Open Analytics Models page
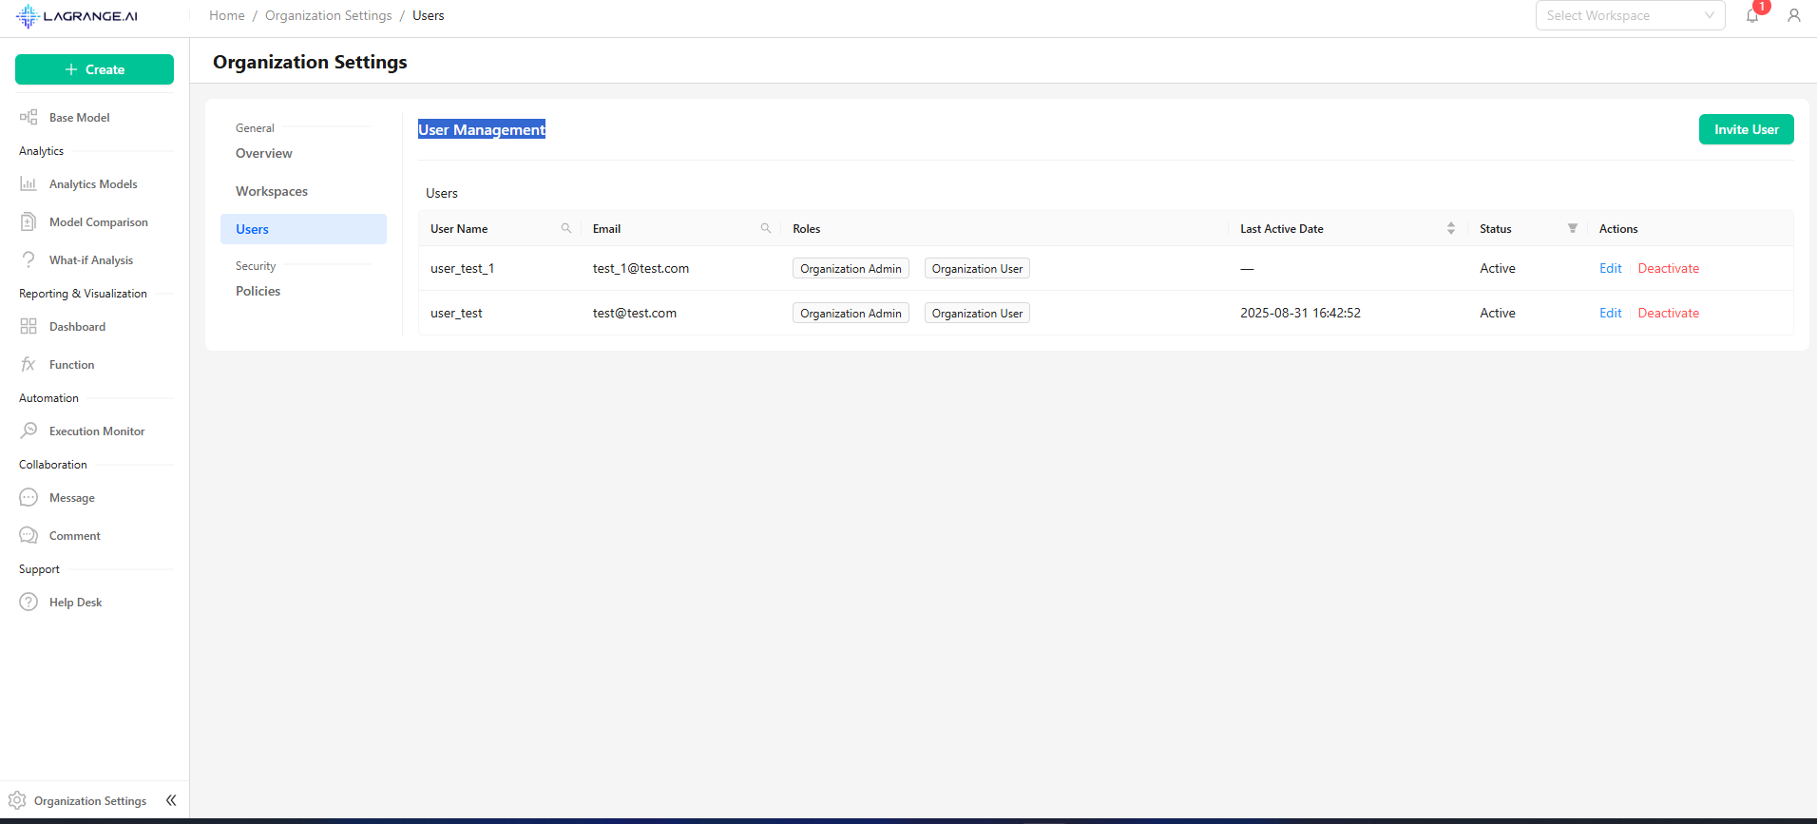 click(x=93, y=183)
